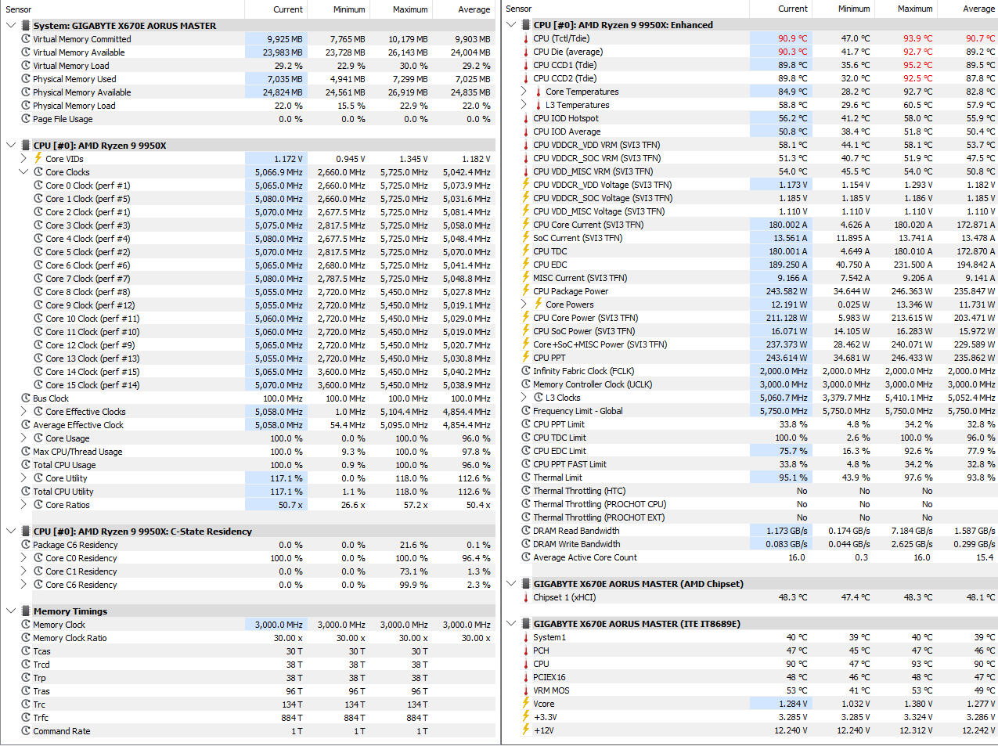Image resolution: width=998 pixels, height=746 pixels.
Task: Click the chip icon for CPU C-State Residency
Action: pyautogui.click(x=26, y=531)
